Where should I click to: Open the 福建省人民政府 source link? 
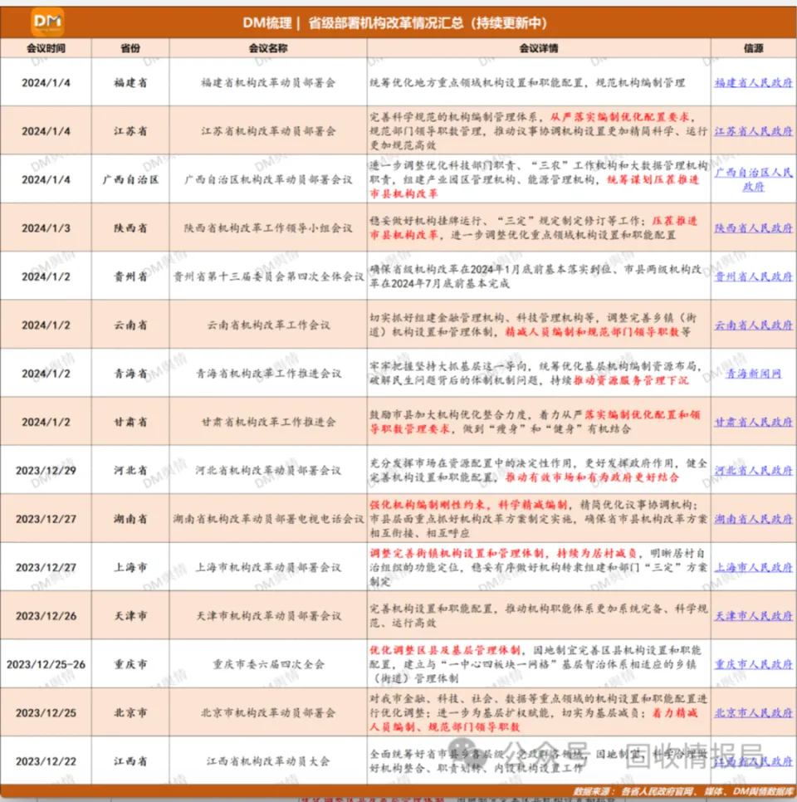tap(753, 83)
